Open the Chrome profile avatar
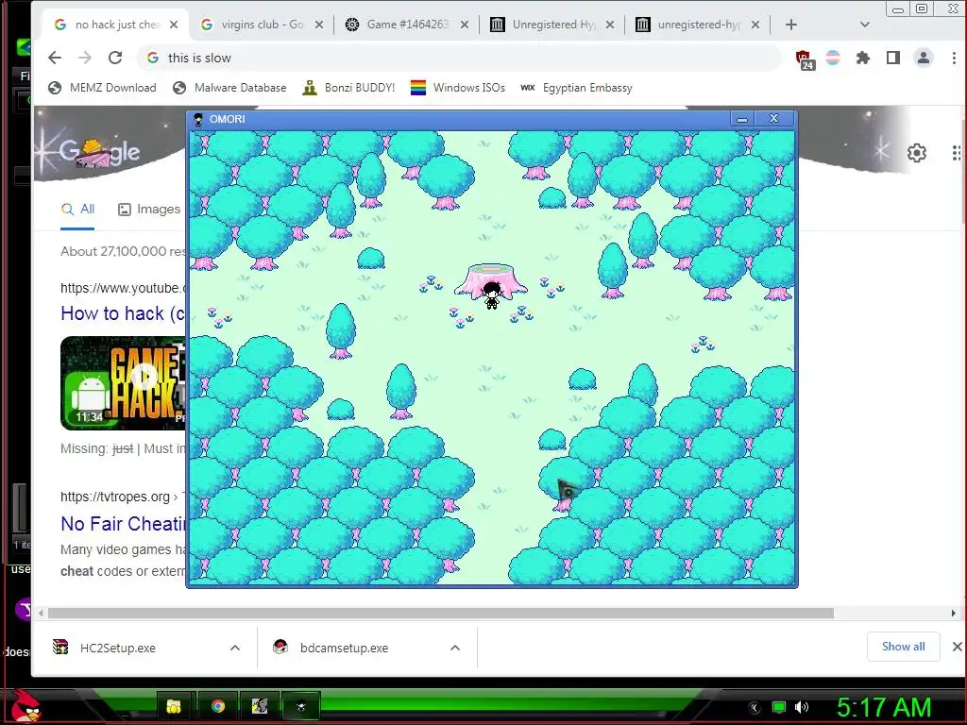Viewport: 967px width, 725px height. [924, 58]
